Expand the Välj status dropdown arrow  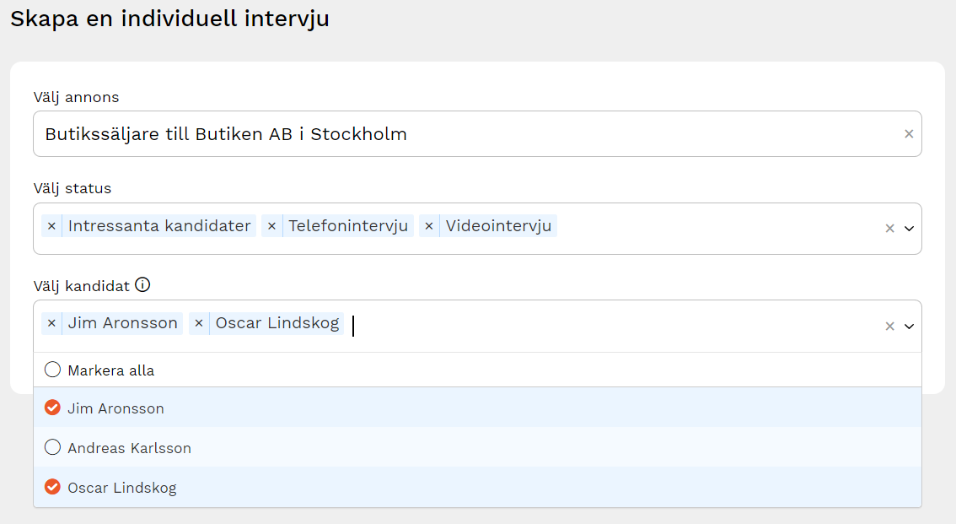tap(909, 229)
